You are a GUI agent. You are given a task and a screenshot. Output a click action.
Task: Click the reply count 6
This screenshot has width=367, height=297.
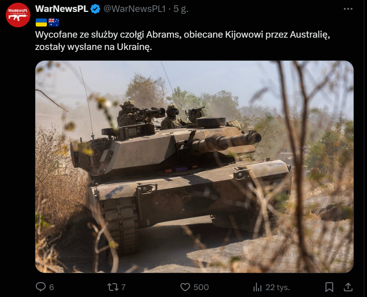tap(52, 287)
